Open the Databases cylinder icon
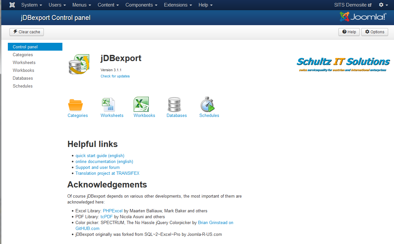Screen dimensions: 394x244 [174, 105]
